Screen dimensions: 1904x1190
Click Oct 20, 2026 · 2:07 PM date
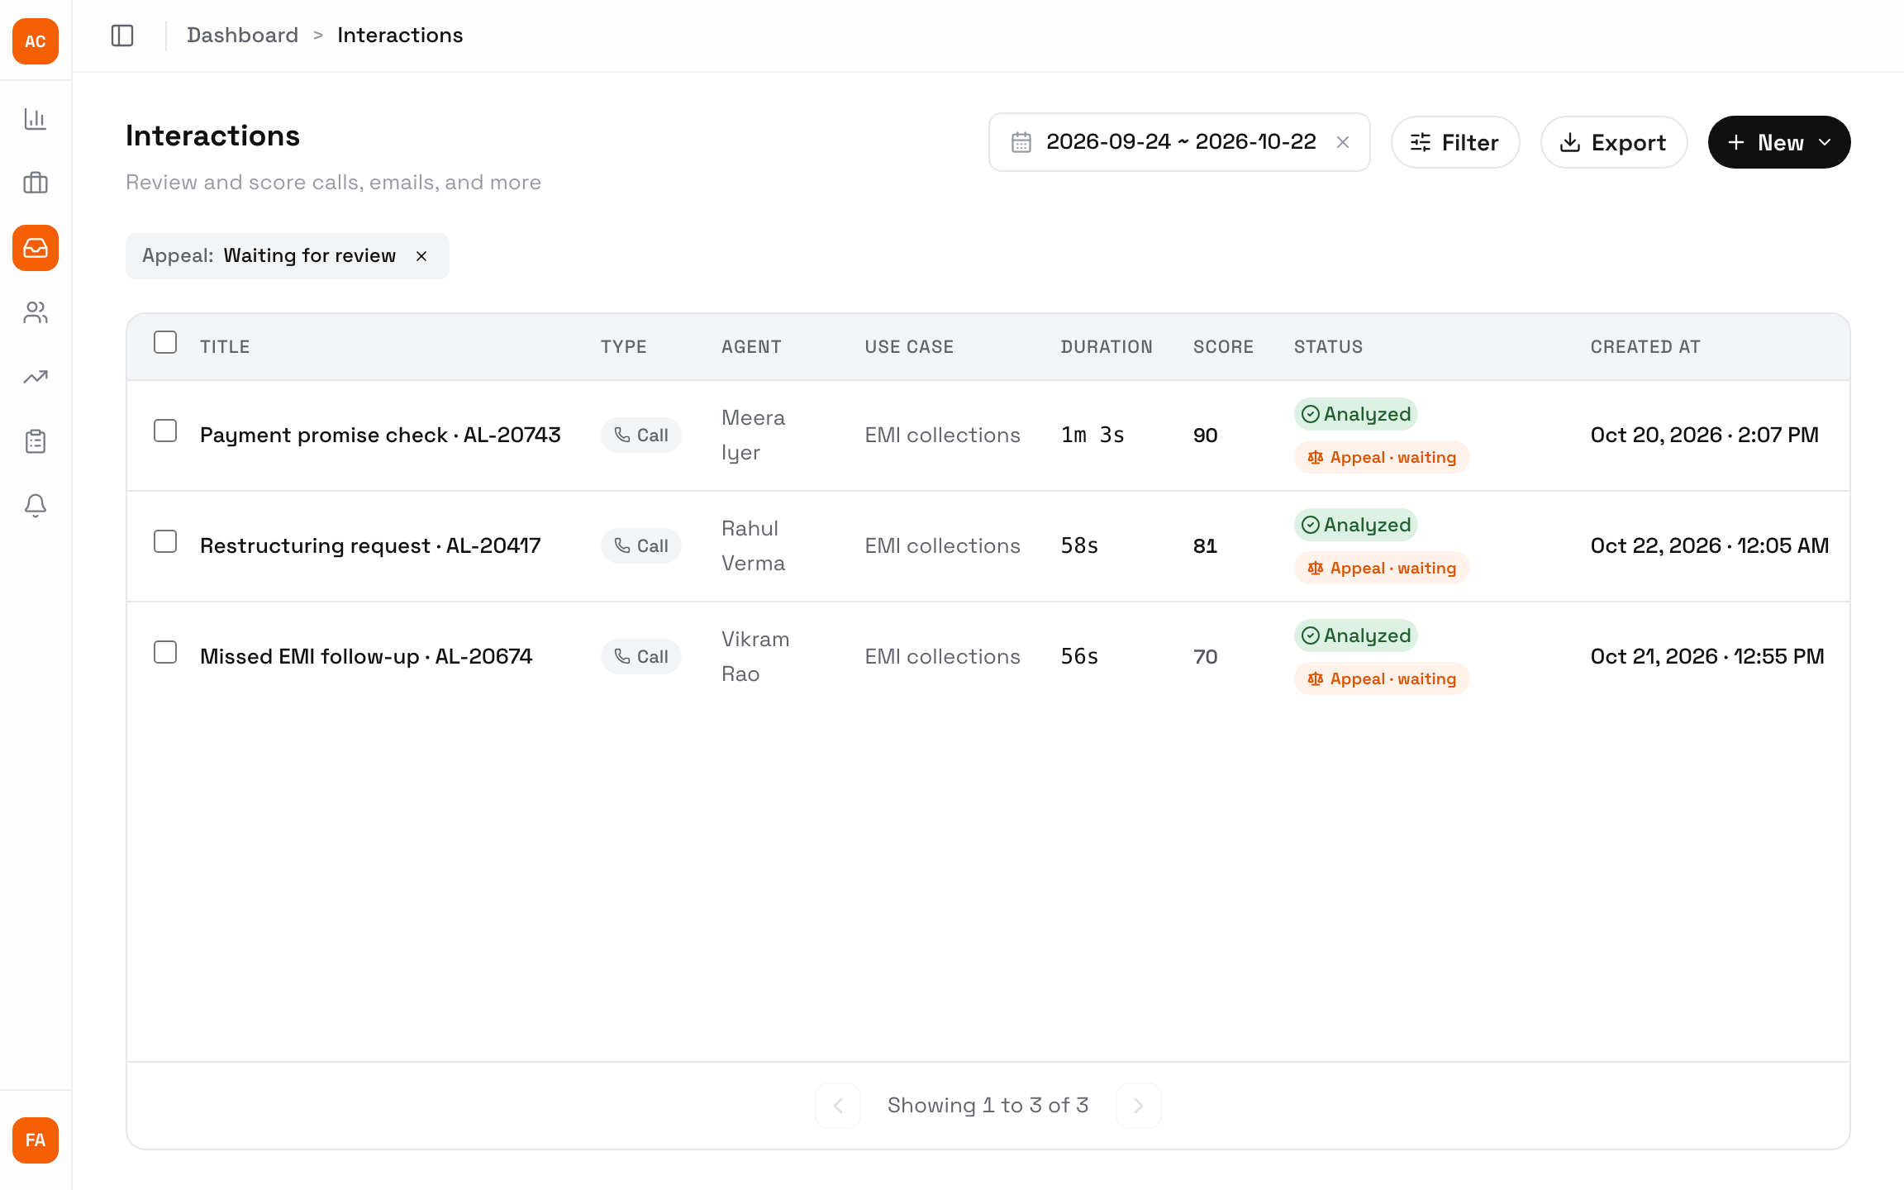point(1705,436)
